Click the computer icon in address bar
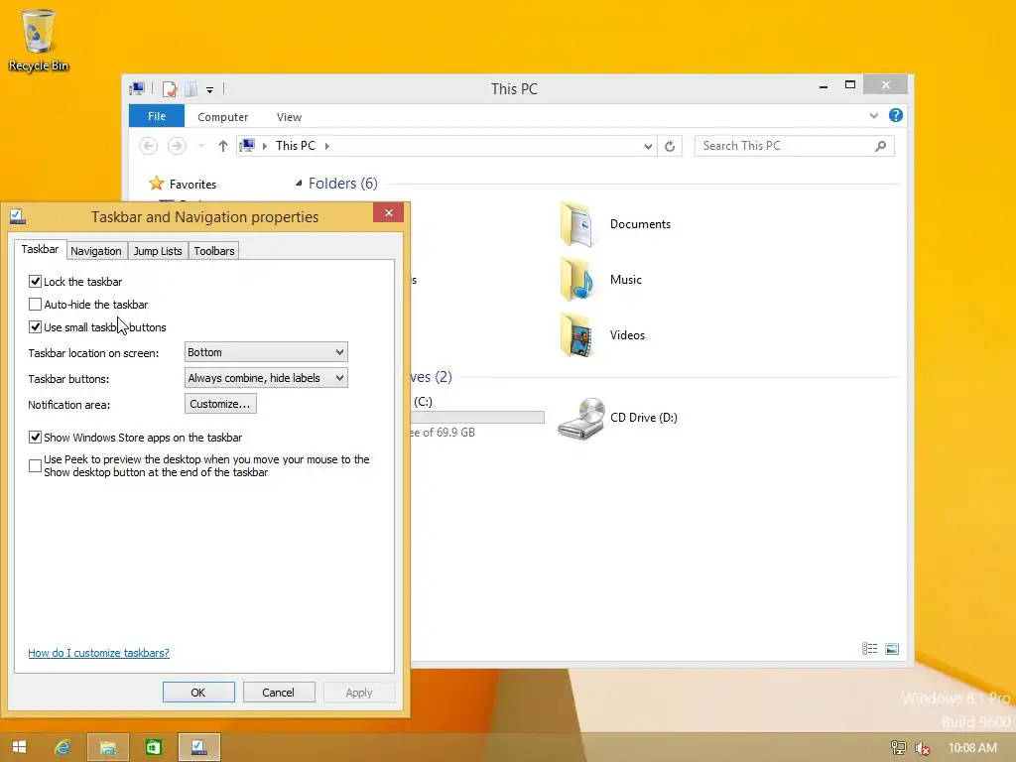Viewport: 1016px width, 762px height. (x=247, y=146)
